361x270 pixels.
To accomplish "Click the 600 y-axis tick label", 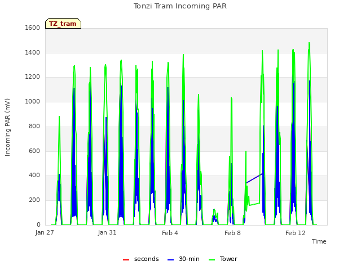I will (x=34, y=151).
